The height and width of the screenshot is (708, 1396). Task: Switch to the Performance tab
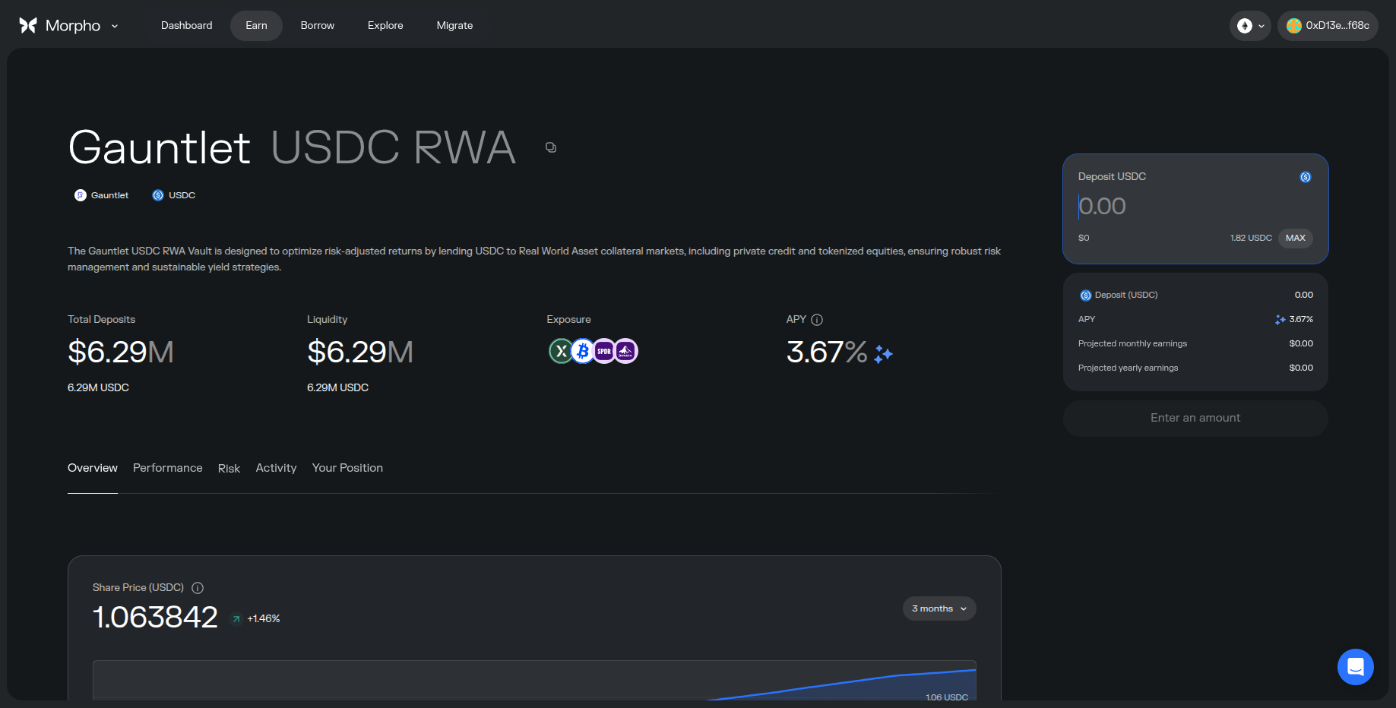pyautogui.click(x=168, y=468)
